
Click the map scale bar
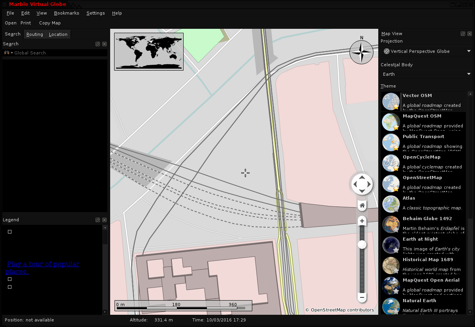(x=184, y=306)
